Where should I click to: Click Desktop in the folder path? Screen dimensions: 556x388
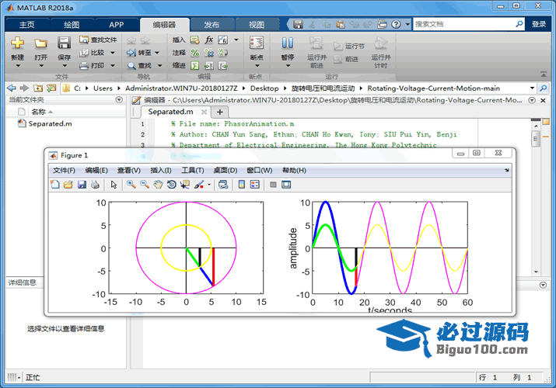tap(264, 88)
